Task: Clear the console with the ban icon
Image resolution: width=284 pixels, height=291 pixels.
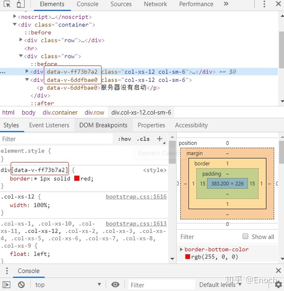Action: pyautogui.click(x=21, y=285)
